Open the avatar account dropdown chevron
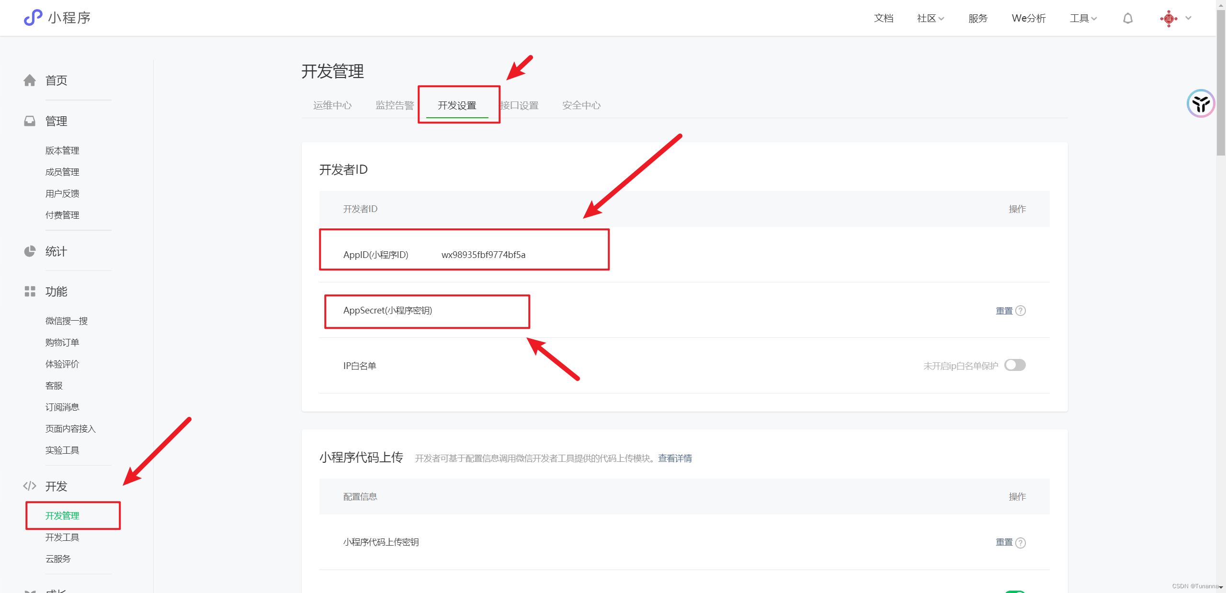 tap(1189, 18)
